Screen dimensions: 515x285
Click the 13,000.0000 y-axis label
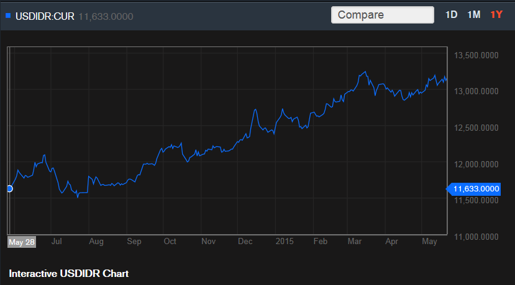476,92
